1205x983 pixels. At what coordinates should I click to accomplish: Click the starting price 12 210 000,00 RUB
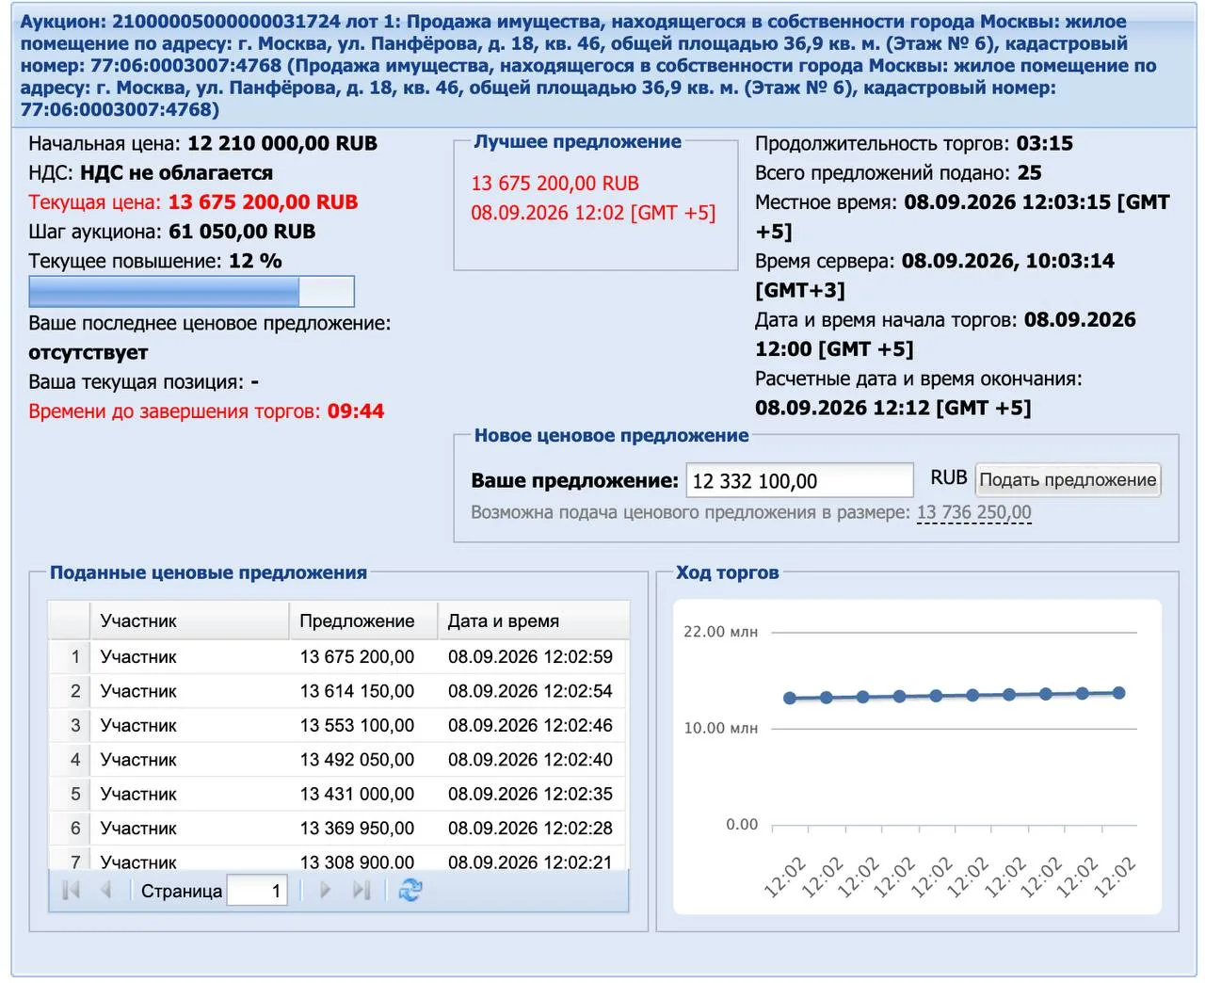pyautogui.click(x=282, y=143)
